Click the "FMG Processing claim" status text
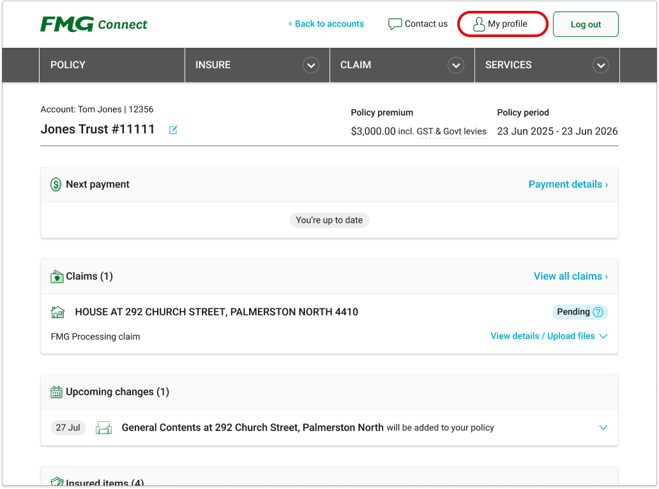This screenshot has width=659, height=489. click(x=95, y=336)
